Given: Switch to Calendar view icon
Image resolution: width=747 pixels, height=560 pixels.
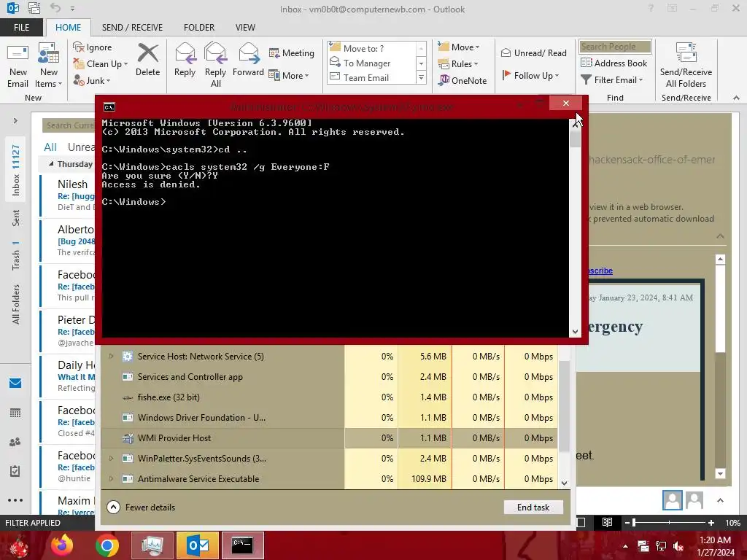Looking at the screenshot, I should point(15,413).
